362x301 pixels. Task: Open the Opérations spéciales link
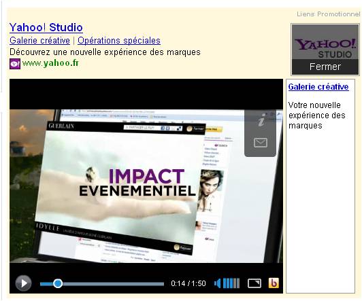(x=119, y=41)
